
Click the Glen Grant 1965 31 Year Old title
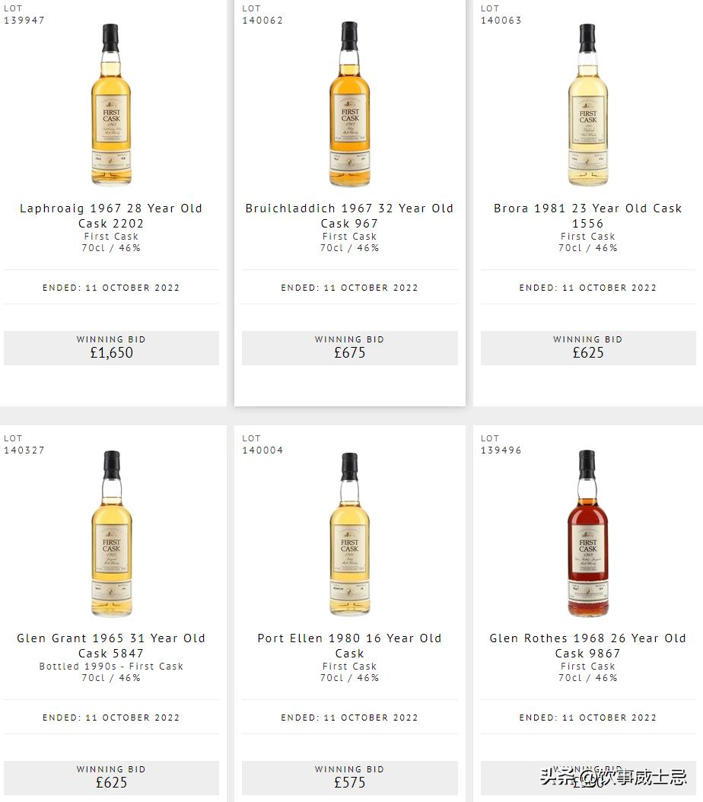pos(111,645)
